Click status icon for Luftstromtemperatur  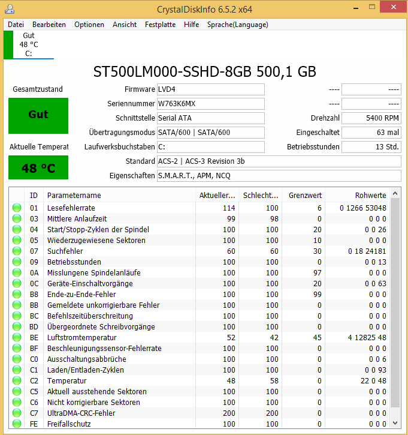17,338
